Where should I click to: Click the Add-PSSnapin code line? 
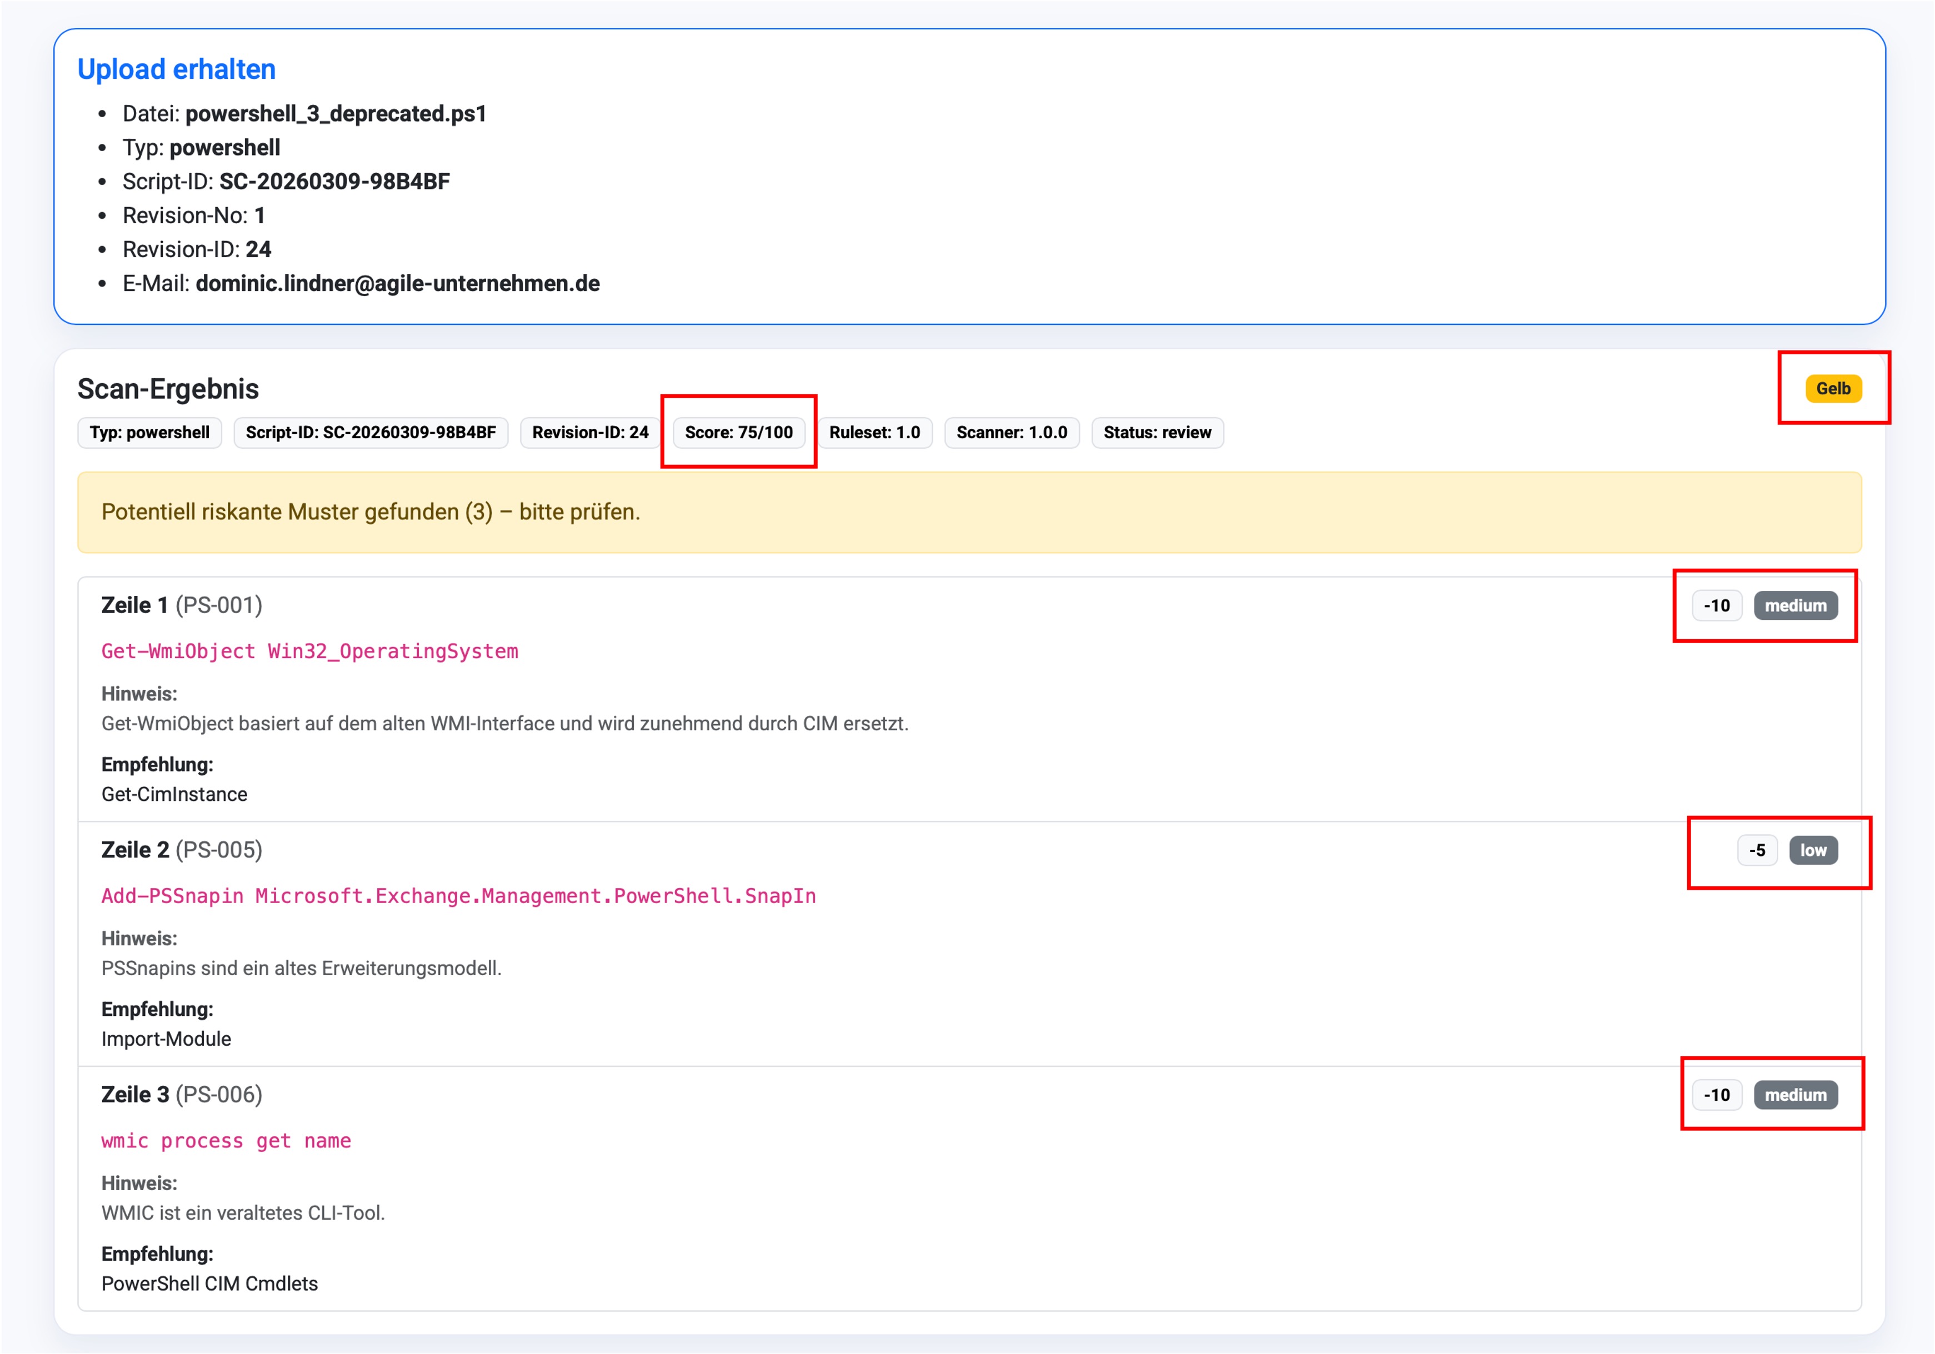[458, 896]
